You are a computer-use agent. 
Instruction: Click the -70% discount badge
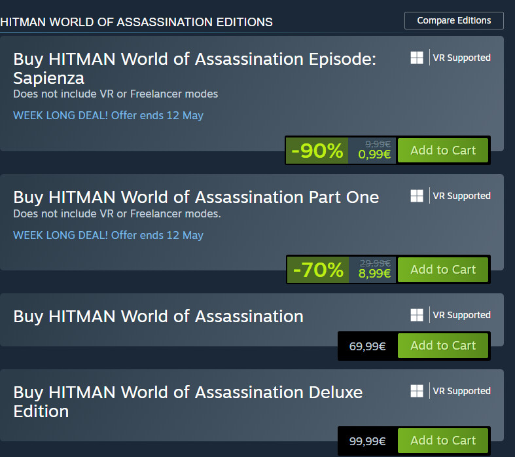pyautogui.click(x=318, y=270)
